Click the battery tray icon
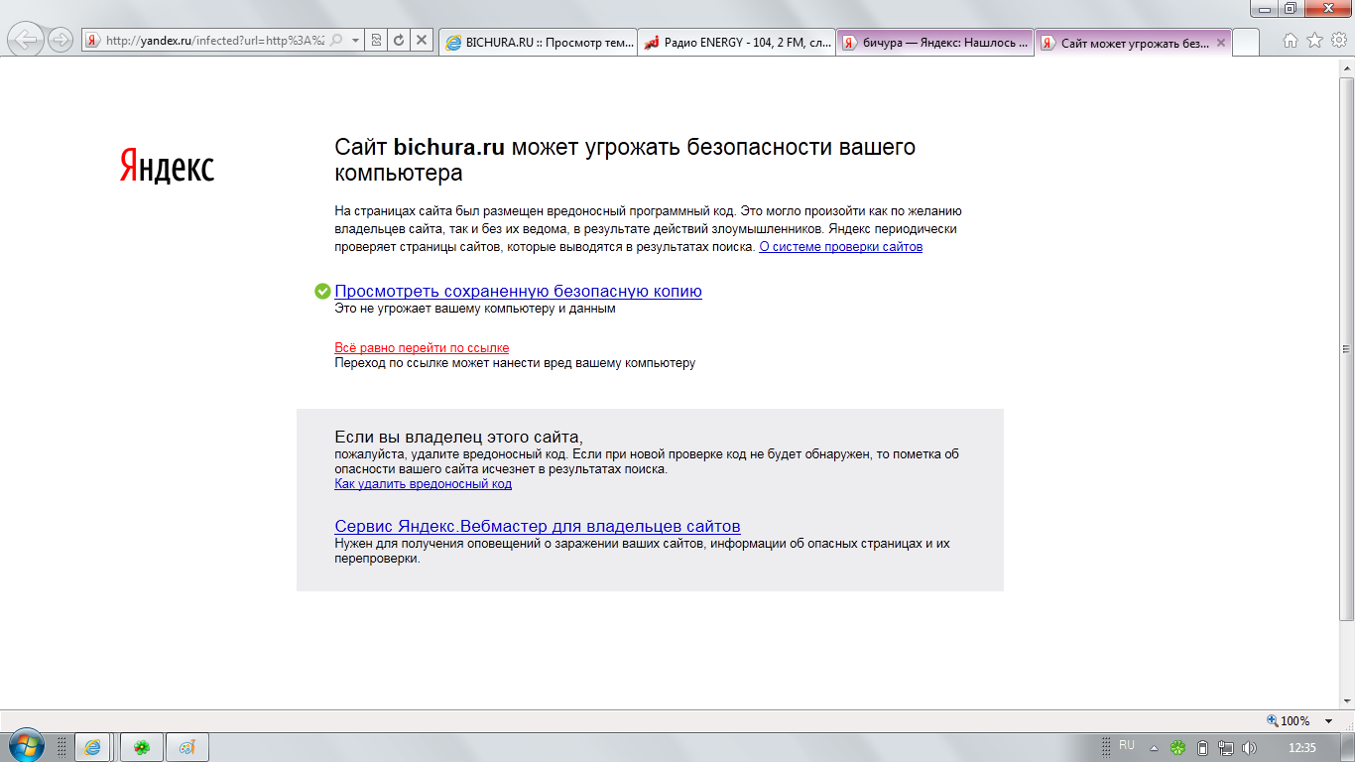The width and height of the screenshot is (1355, 762). click(1203, 747)
